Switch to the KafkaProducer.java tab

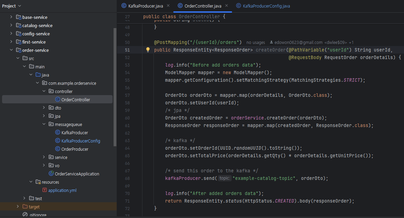coord(146,6)
